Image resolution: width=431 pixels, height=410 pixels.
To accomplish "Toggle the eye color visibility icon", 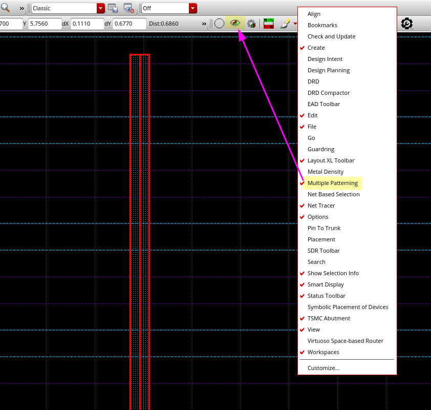I will pyautogui.click(x=235, y=23).
